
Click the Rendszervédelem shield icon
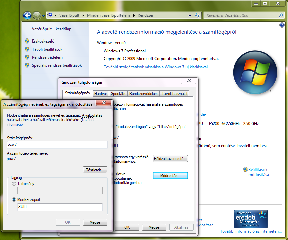(27, 57)
